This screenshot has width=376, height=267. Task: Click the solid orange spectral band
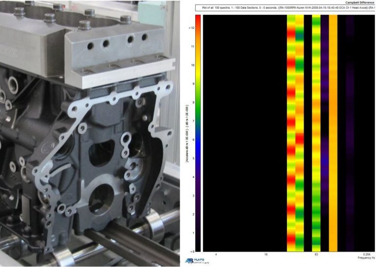point(333,133)
